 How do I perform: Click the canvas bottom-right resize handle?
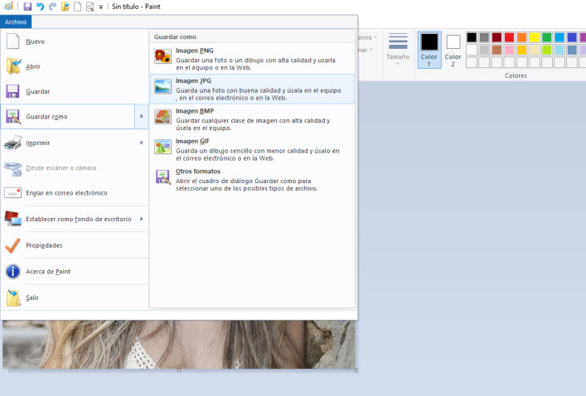356,370
